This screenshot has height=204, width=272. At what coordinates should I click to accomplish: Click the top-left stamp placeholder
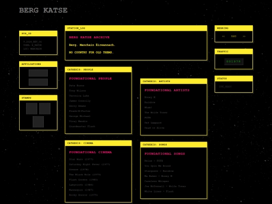pos(32,109)
